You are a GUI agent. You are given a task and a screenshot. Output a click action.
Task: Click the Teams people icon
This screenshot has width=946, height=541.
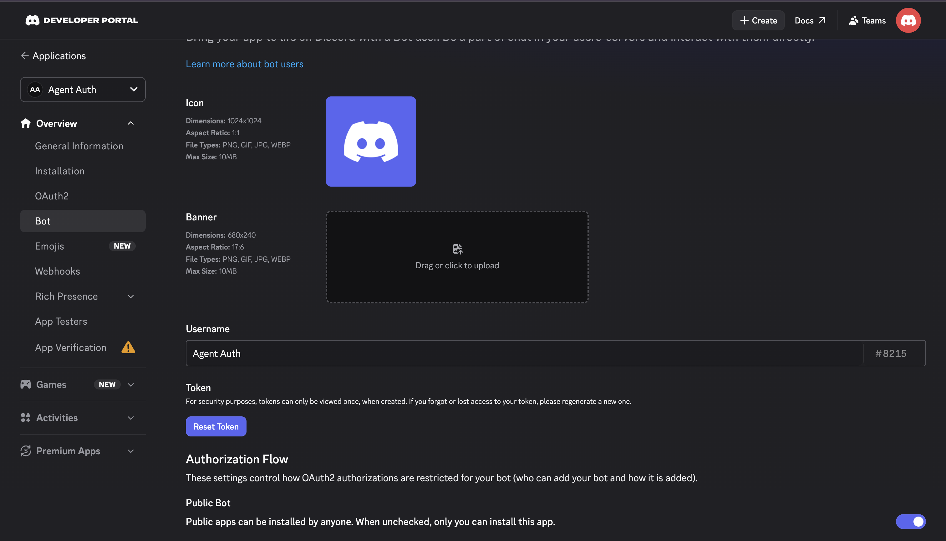853,20
